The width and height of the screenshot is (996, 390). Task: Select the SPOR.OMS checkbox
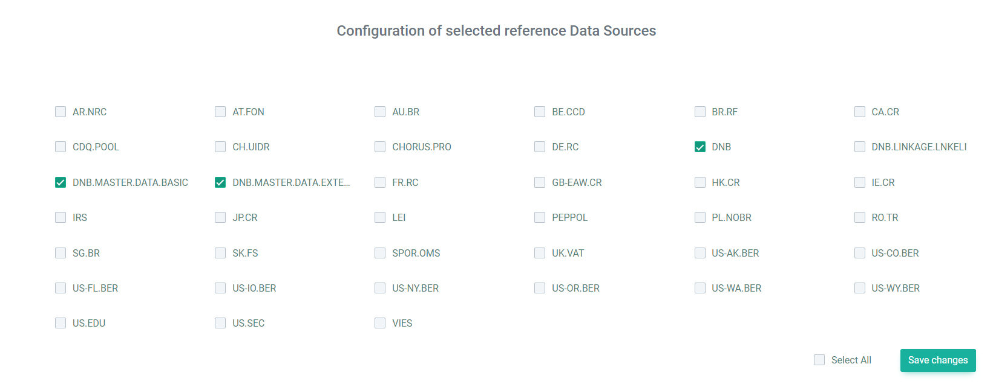380,253
